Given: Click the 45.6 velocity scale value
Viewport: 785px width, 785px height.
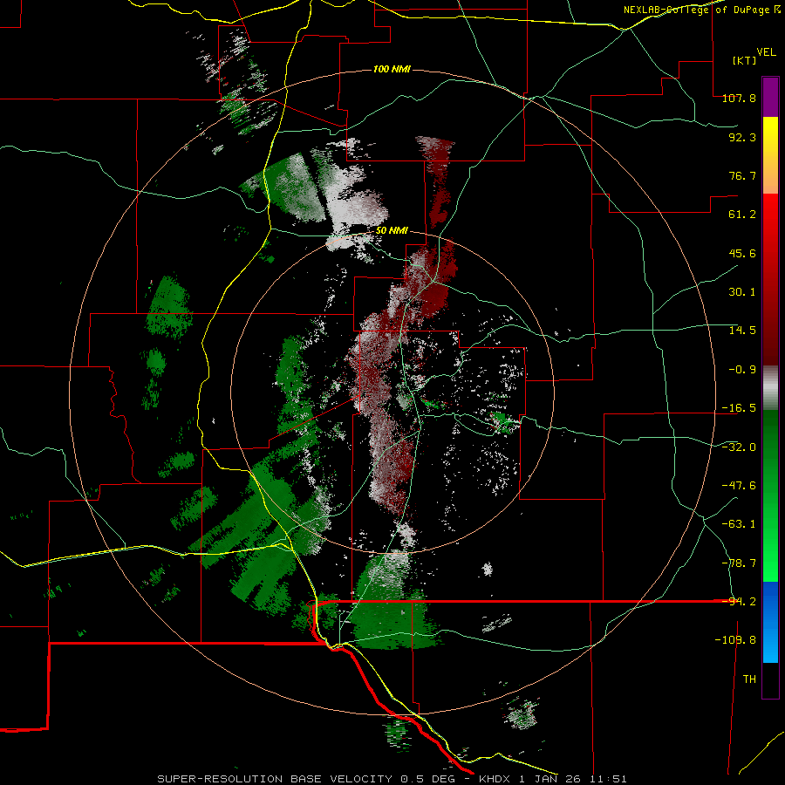Looking at the screenshot, I should coord(742,253).
